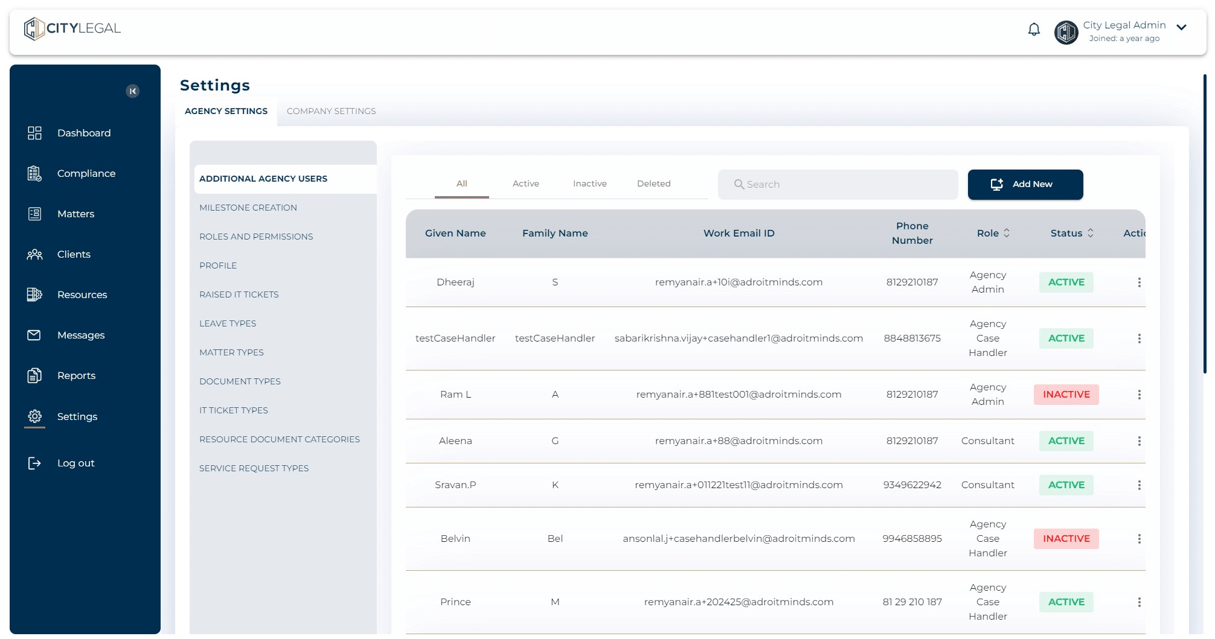The image size is (1215, 639).
Task: Click the Log out label
Action: [x=76, y=463]
